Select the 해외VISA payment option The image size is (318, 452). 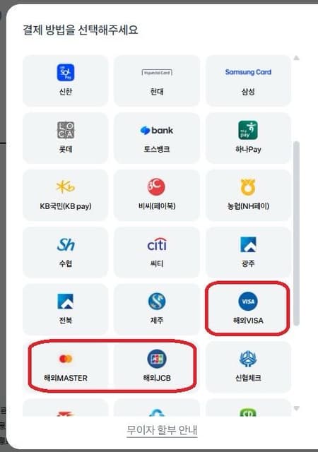248,309
